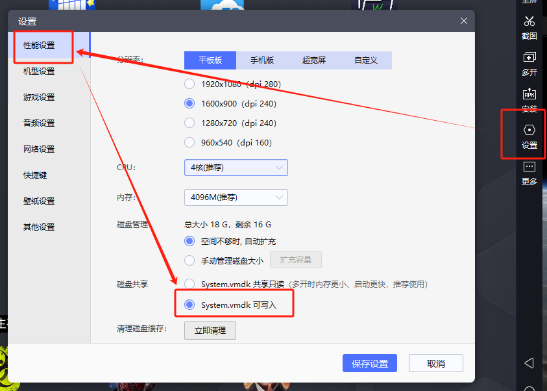This screenshot has width=547, height=391.
Task: Select 960x540 (dpi 160) resolution
Action: [x=189, y=142]
